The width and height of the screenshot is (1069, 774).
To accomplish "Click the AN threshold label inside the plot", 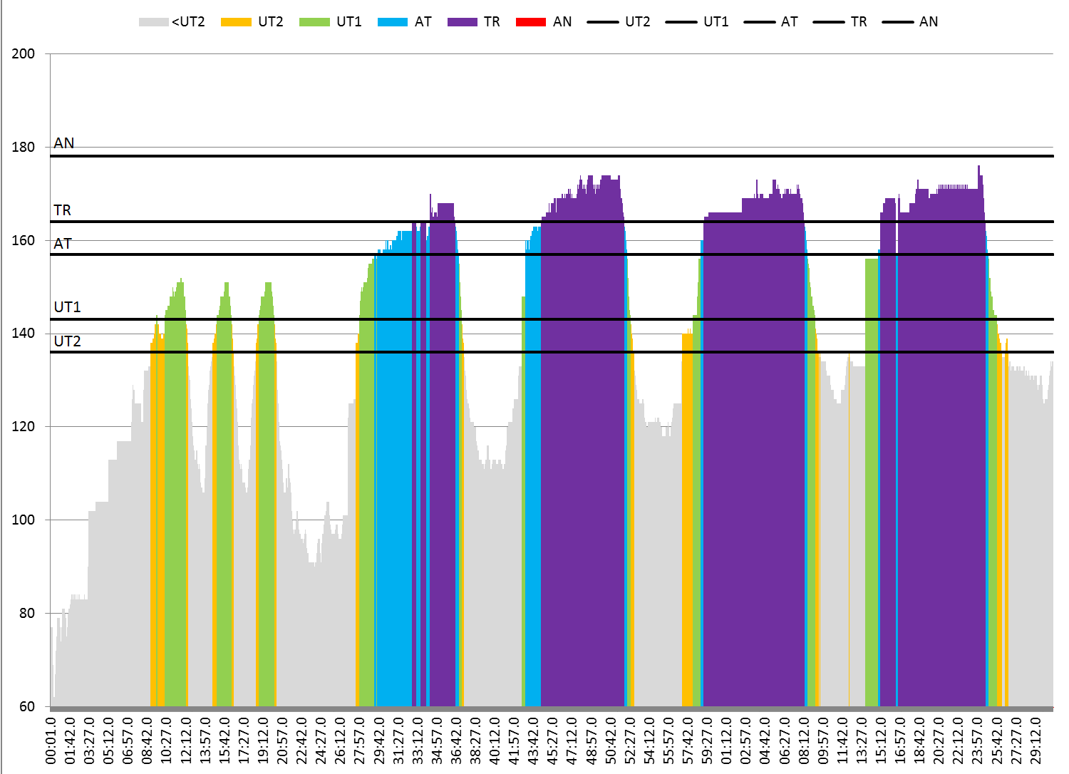I will click(64, 143).
